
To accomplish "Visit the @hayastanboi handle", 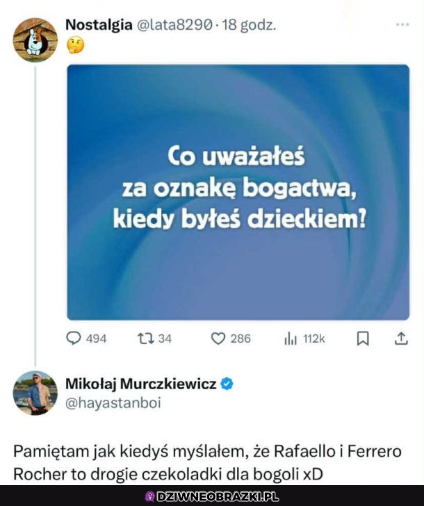I will 113,403.
